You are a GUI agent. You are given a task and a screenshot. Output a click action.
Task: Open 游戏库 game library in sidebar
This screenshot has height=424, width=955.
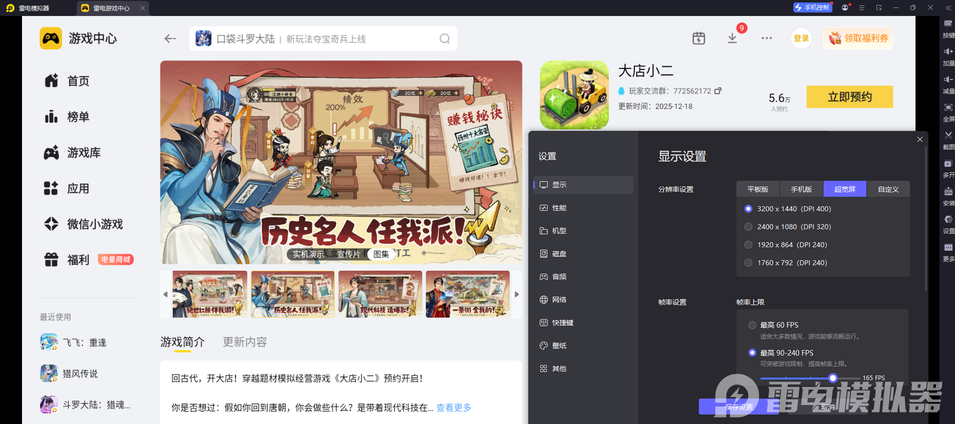coord(73,153)
